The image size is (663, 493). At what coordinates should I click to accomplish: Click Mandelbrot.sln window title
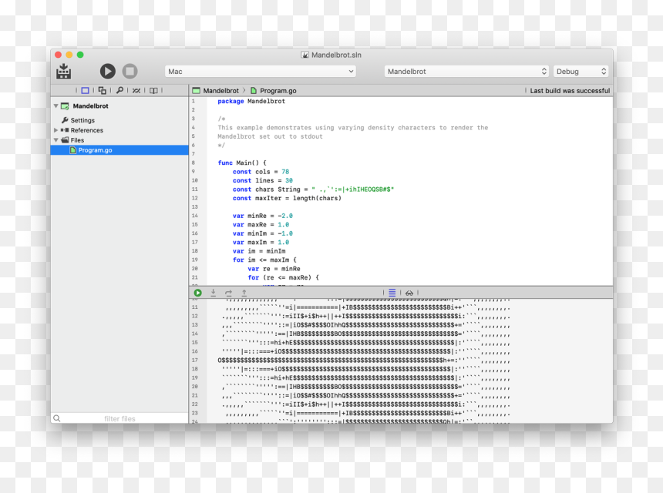[336, 55]
